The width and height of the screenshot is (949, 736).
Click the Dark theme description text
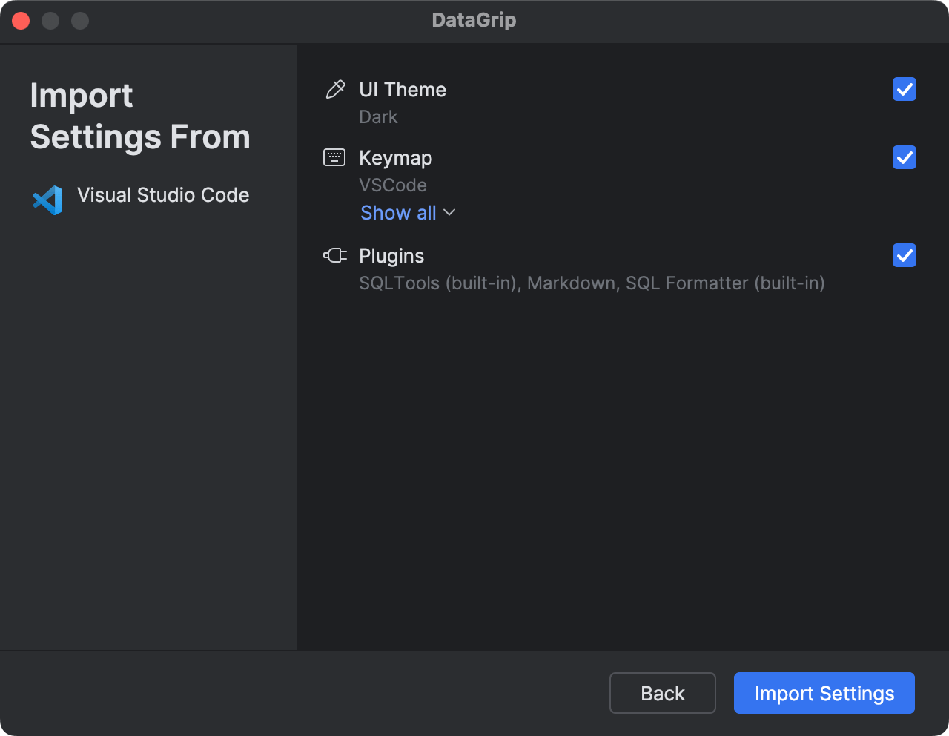pyautogui.click(x=378, y=116)
